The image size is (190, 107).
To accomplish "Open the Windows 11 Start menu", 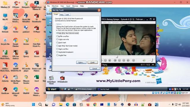I will pos(34,104).
